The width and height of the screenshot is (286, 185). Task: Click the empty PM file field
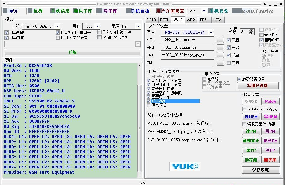pos(187,63)
